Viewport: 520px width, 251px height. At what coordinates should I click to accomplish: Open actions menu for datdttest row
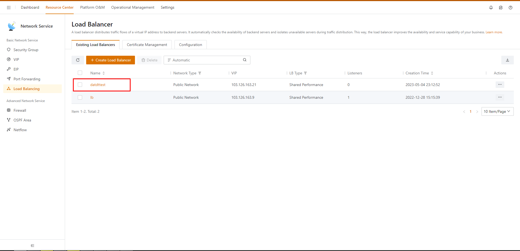pyautogui.click(x=500, y=85)
